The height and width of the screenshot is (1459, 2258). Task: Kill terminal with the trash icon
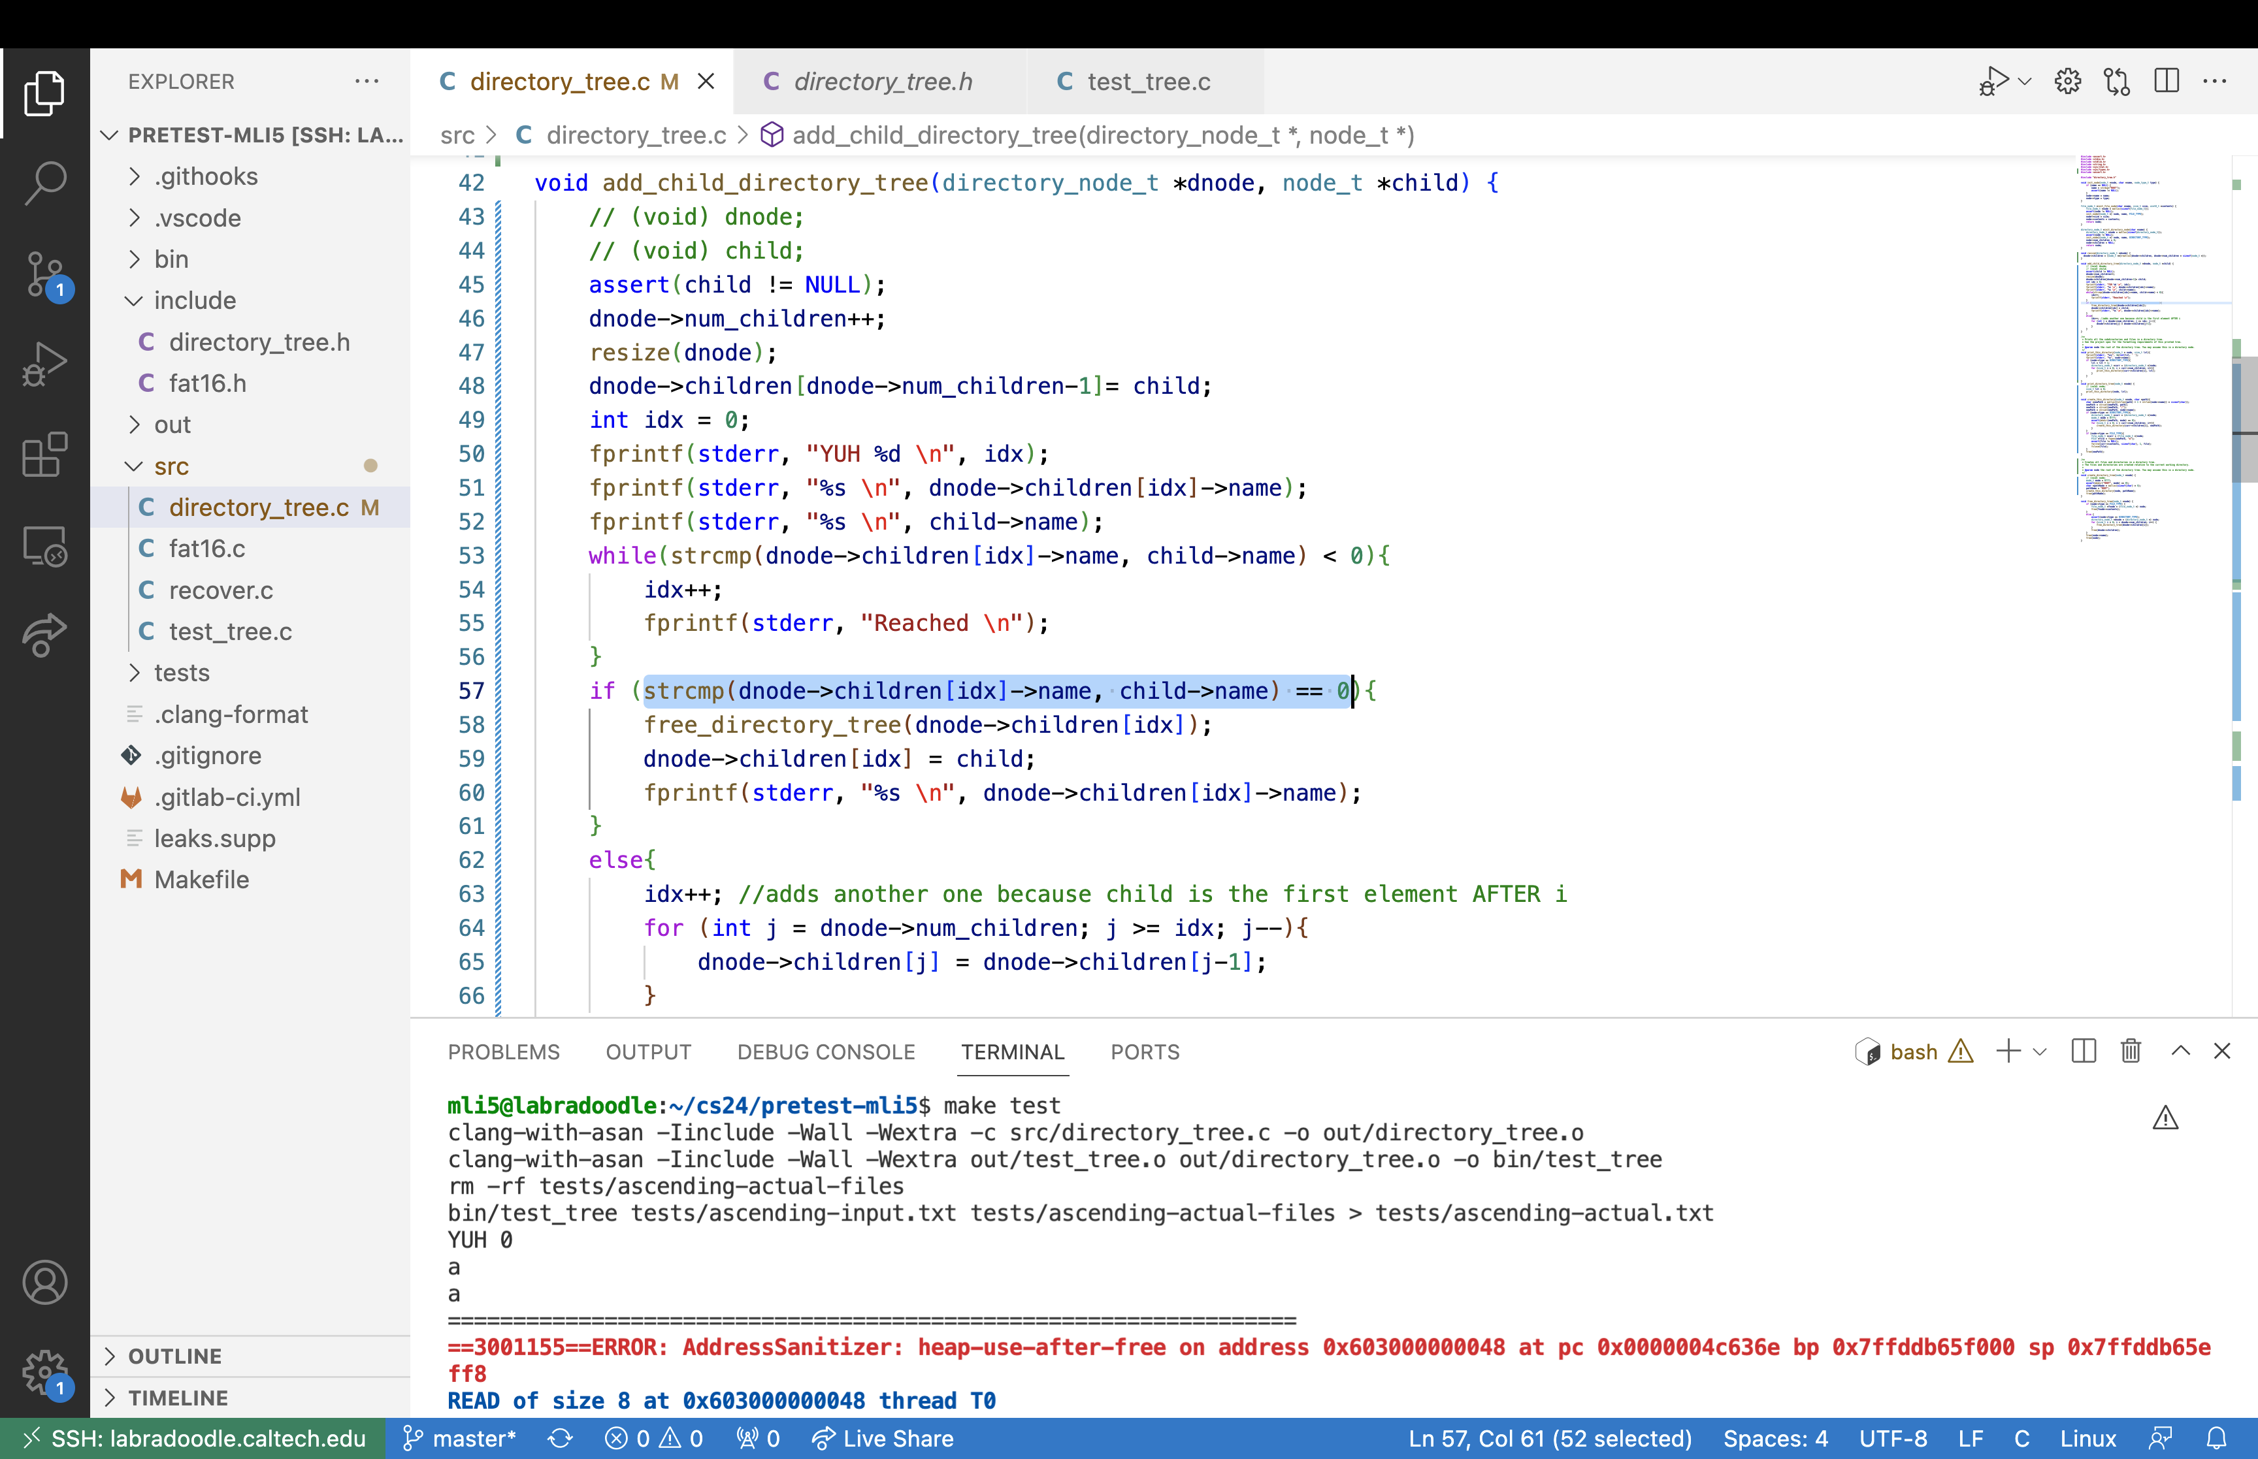pyautogui.click(x=2130, y=1051)
